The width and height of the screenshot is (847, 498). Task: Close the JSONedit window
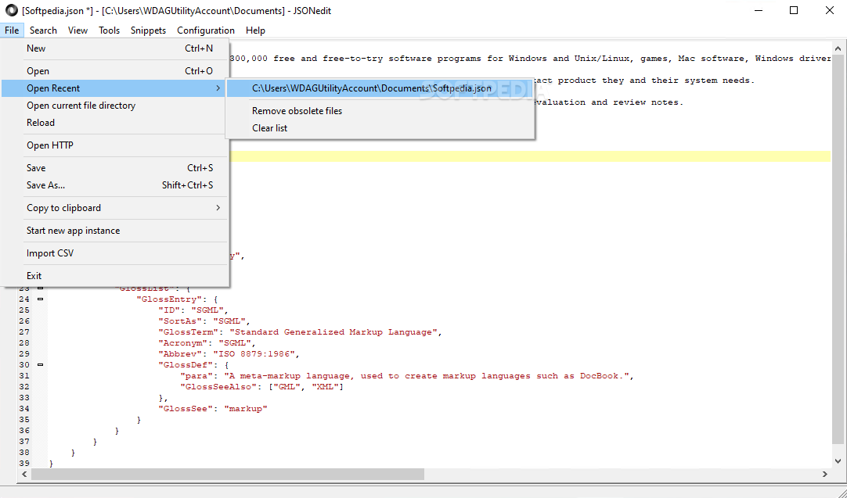(x=829, y=11)
